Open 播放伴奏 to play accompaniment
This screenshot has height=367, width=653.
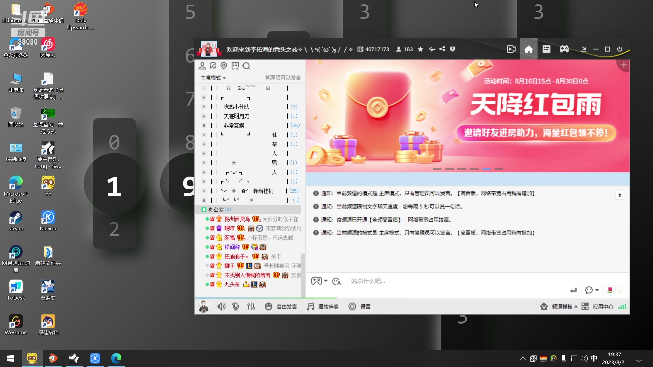point(322,306)
